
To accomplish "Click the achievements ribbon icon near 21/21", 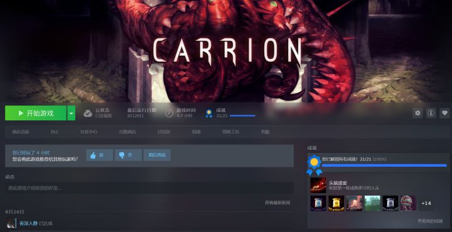I will pos(208,113).
